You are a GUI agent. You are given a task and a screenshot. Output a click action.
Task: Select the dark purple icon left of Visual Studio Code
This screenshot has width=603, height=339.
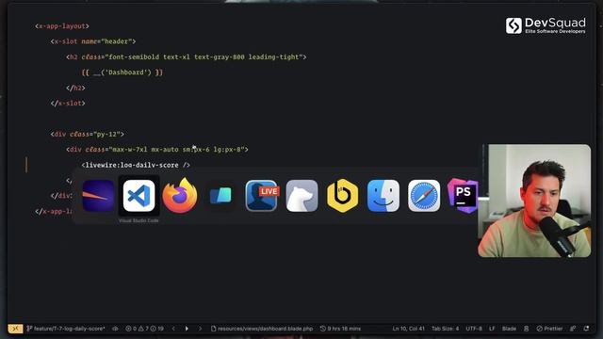pos(98,196)
